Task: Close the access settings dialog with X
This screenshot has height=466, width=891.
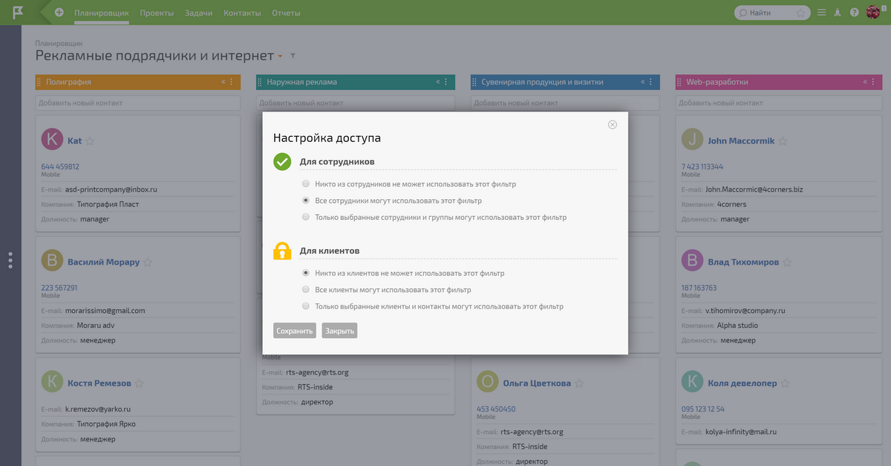Action: click(x=613, y=125)
